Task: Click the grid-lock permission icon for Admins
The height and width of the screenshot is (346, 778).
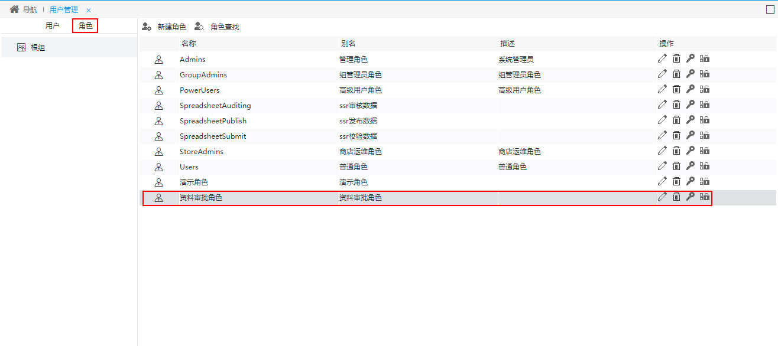Action: 705,58
